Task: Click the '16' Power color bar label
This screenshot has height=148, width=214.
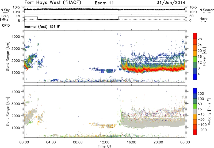Action: [200, 57]
